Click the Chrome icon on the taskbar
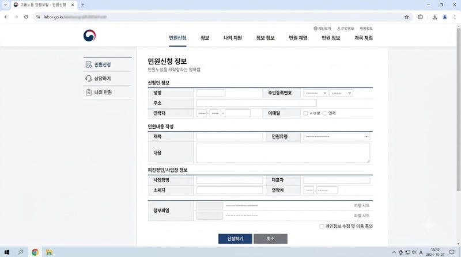Image resolution: width=461 pixels, height=257 pixels. [35, 252]
